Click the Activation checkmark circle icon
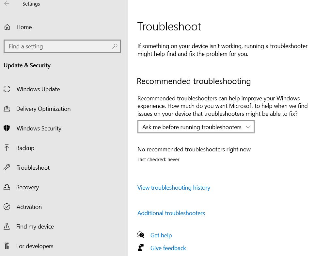This screenshot has width=315, height=256. (7, 207)
